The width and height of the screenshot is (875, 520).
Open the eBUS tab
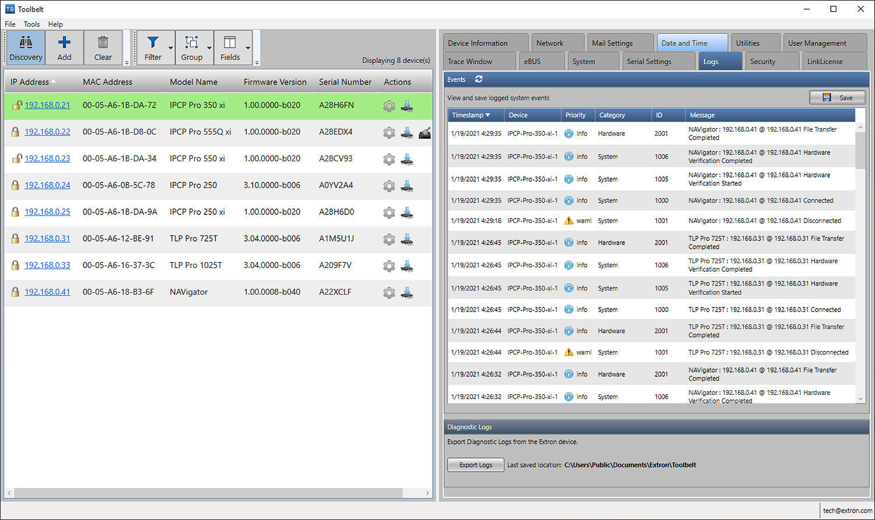click(542, 61)
